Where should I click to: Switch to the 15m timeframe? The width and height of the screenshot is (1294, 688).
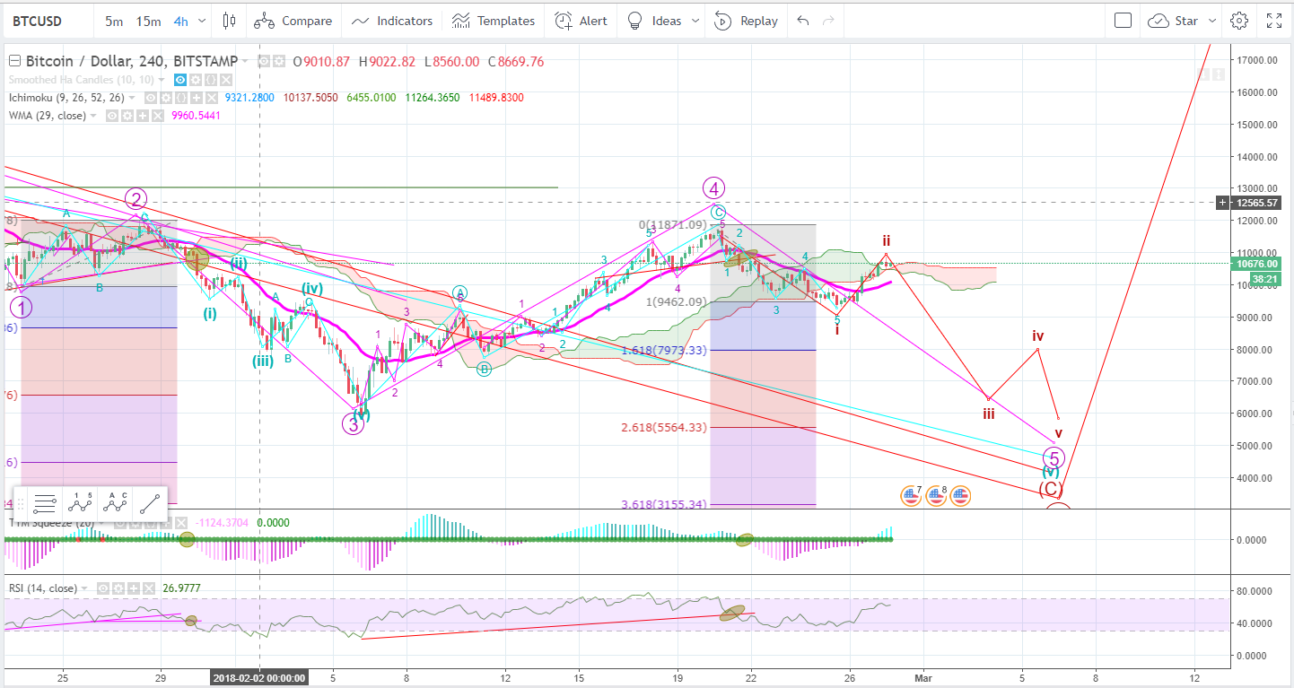pyautogui.click(x=148, y=21)
